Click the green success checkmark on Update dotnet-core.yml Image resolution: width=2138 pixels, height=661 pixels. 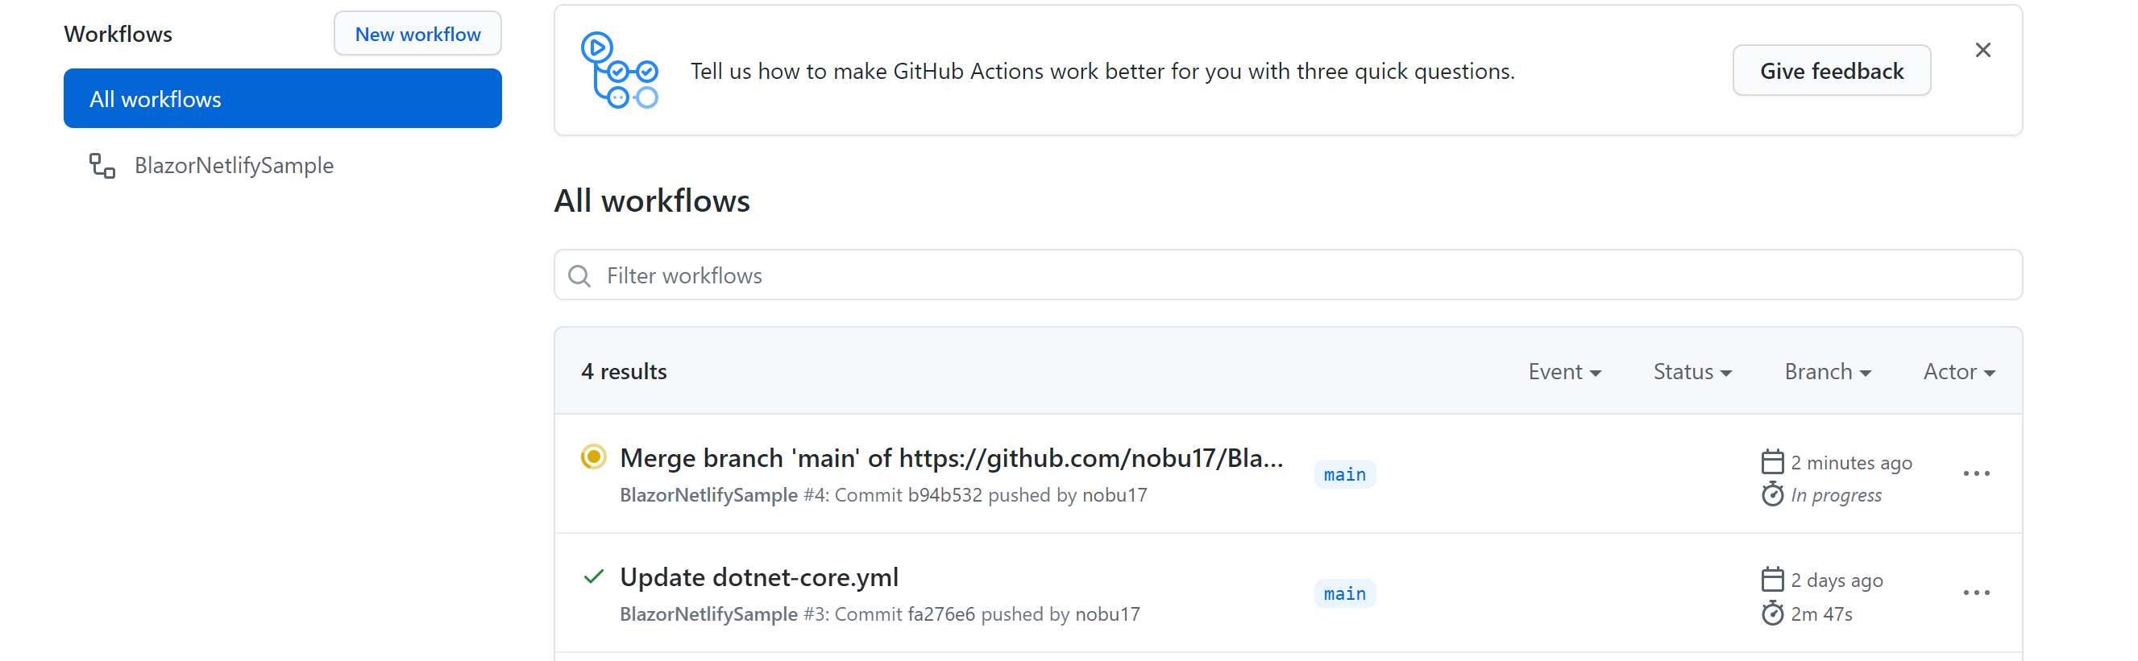pyautogui.click(x=592, y=576)
